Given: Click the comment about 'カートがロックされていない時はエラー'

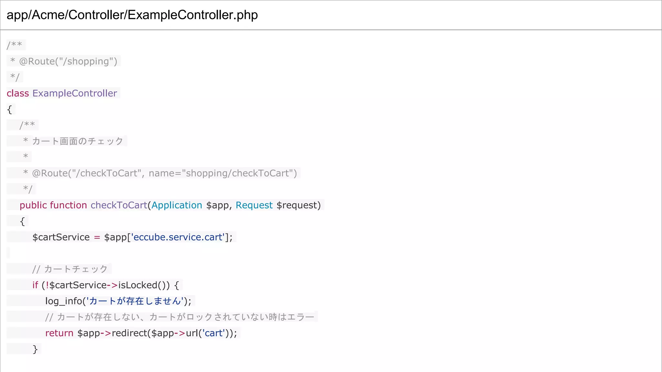Looking at the screenshot, I should coord(180,317).
